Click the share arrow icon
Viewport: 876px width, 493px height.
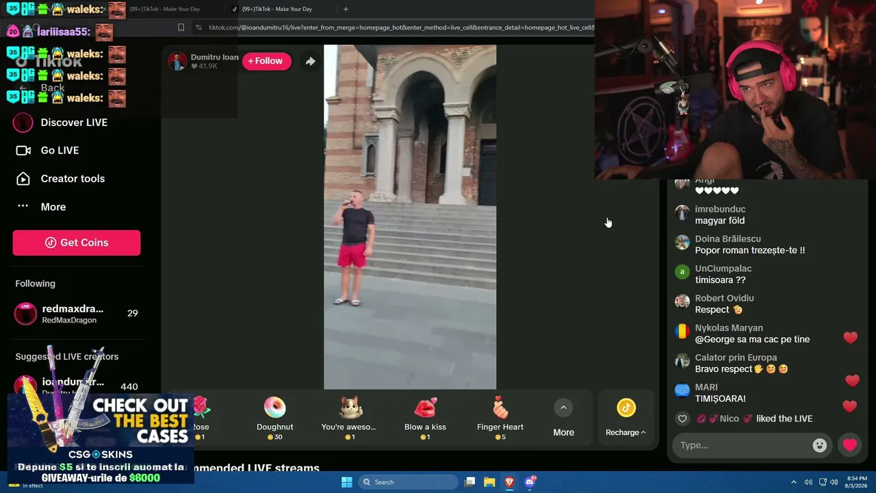coord(310,62)
